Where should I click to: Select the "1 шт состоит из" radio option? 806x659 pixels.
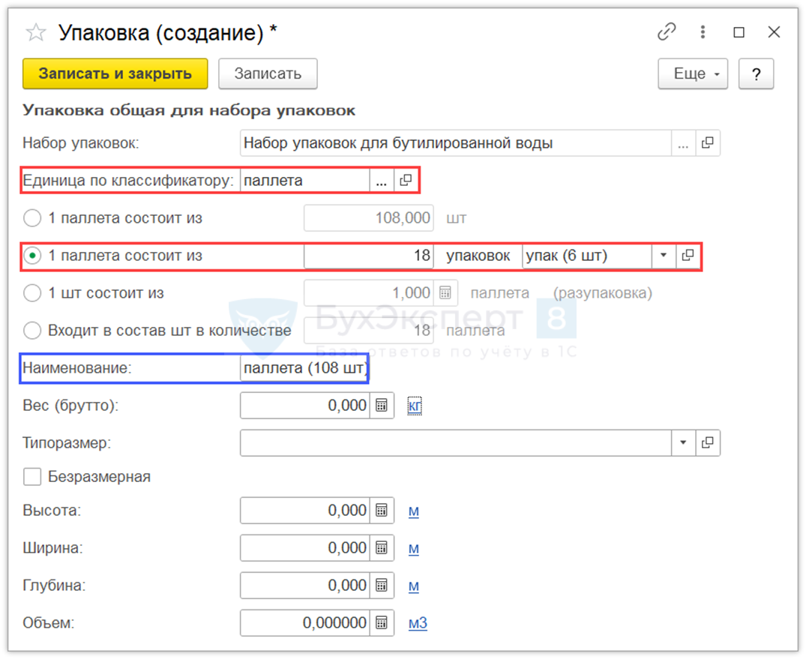(x=32, y=293)
